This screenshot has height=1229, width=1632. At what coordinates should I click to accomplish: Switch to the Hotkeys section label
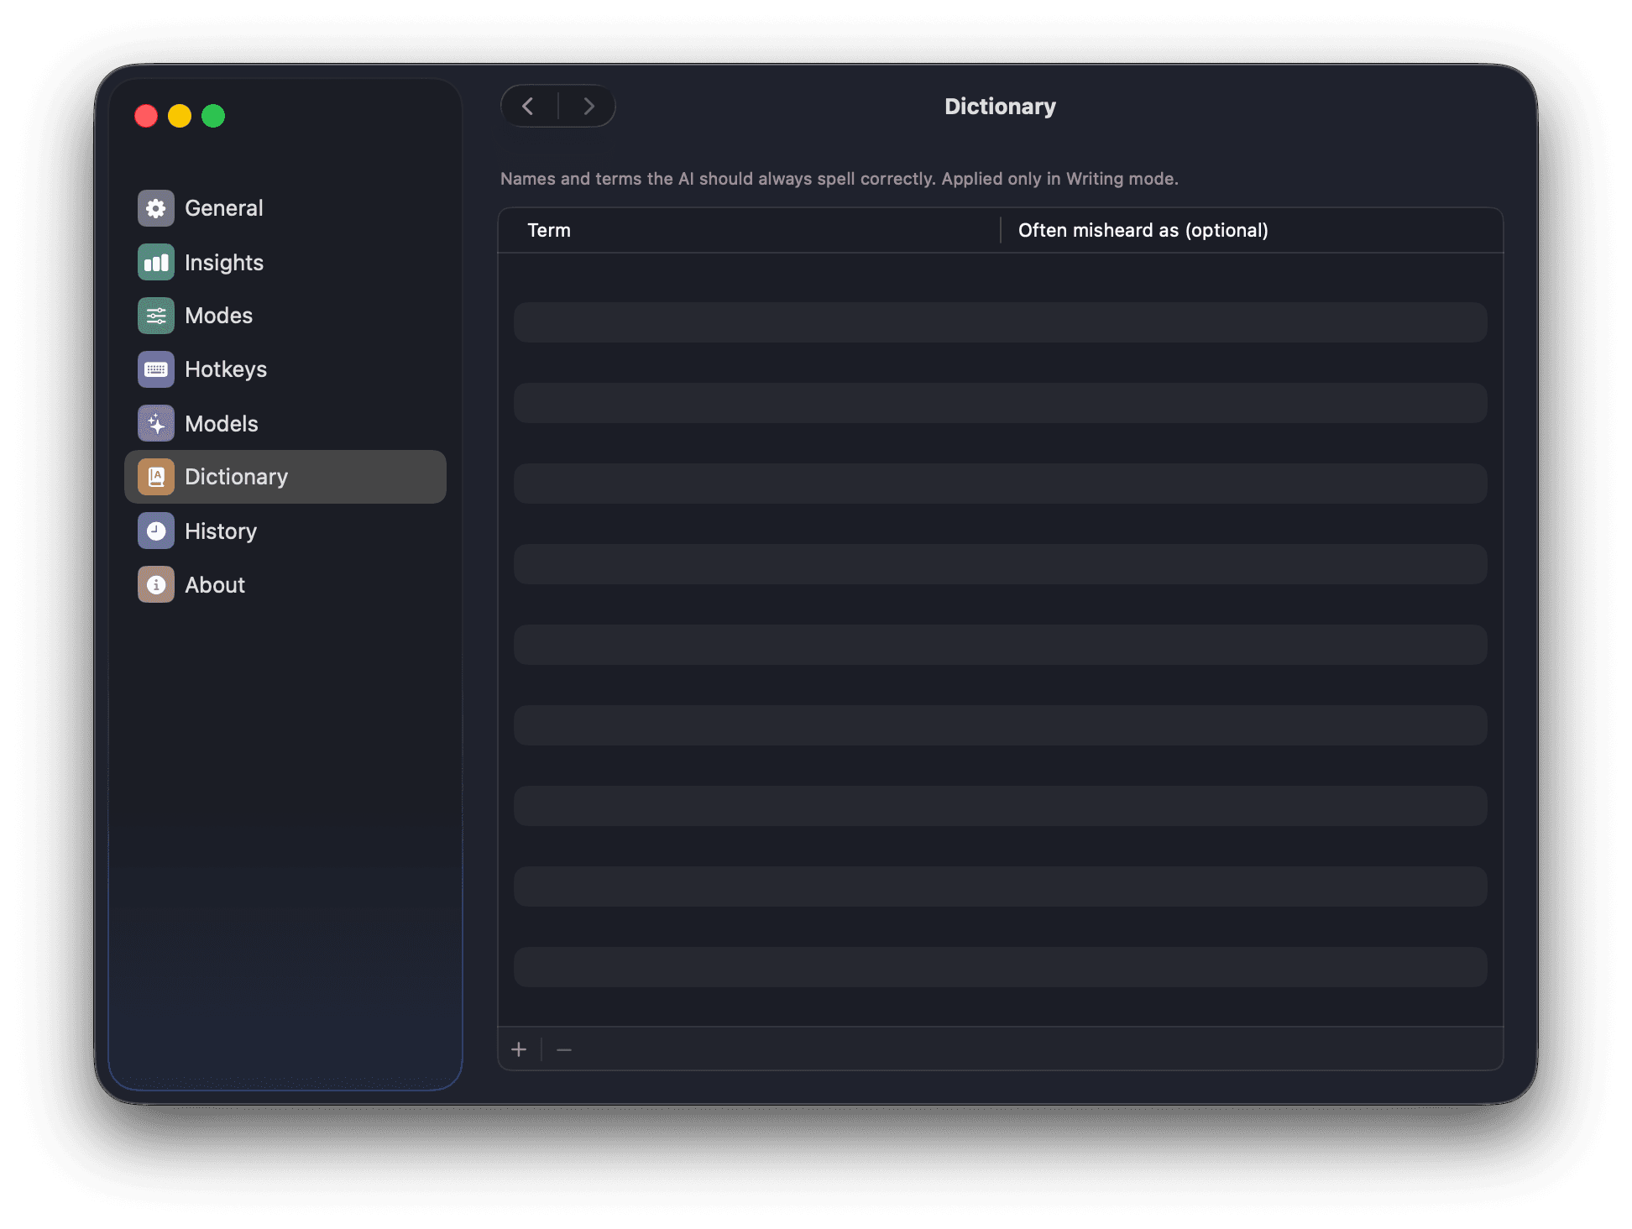(x=226, y=369)
